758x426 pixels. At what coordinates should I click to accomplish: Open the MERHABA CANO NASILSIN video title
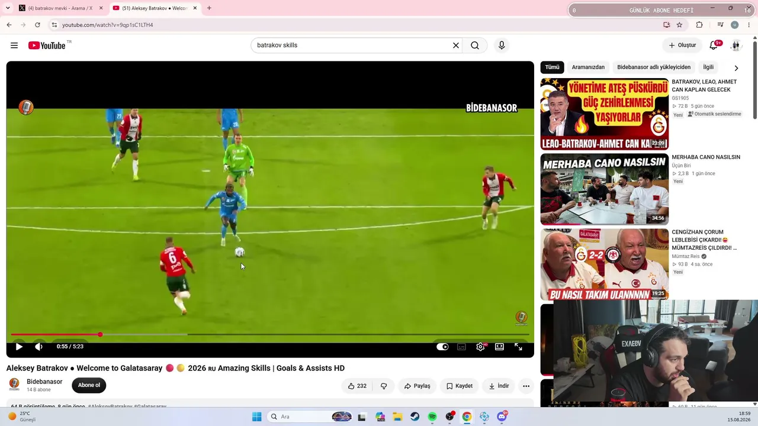[706, 157]
